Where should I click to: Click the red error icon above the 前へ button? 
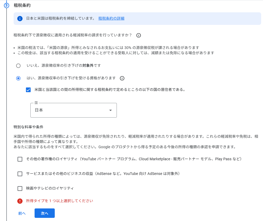pos(20,201)
